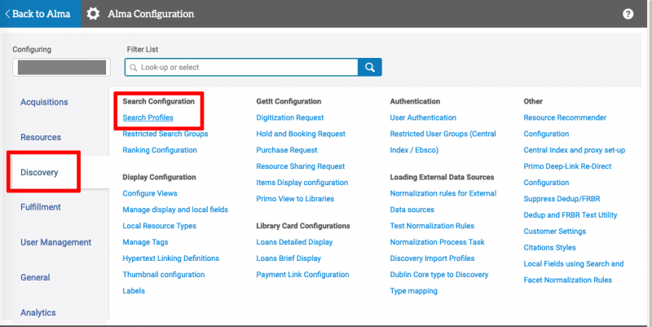Click the Search Configuration heading
This screenshot has width=652, height=327.
coord(158,101)
